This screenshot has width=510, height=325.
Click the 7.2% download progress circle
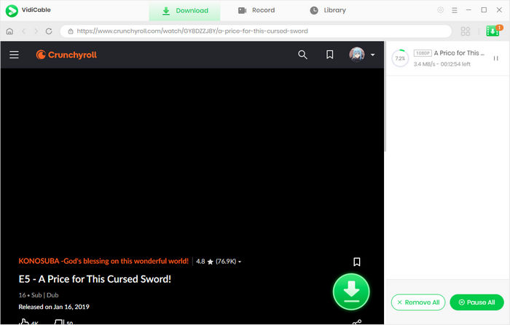pos(400,58)
